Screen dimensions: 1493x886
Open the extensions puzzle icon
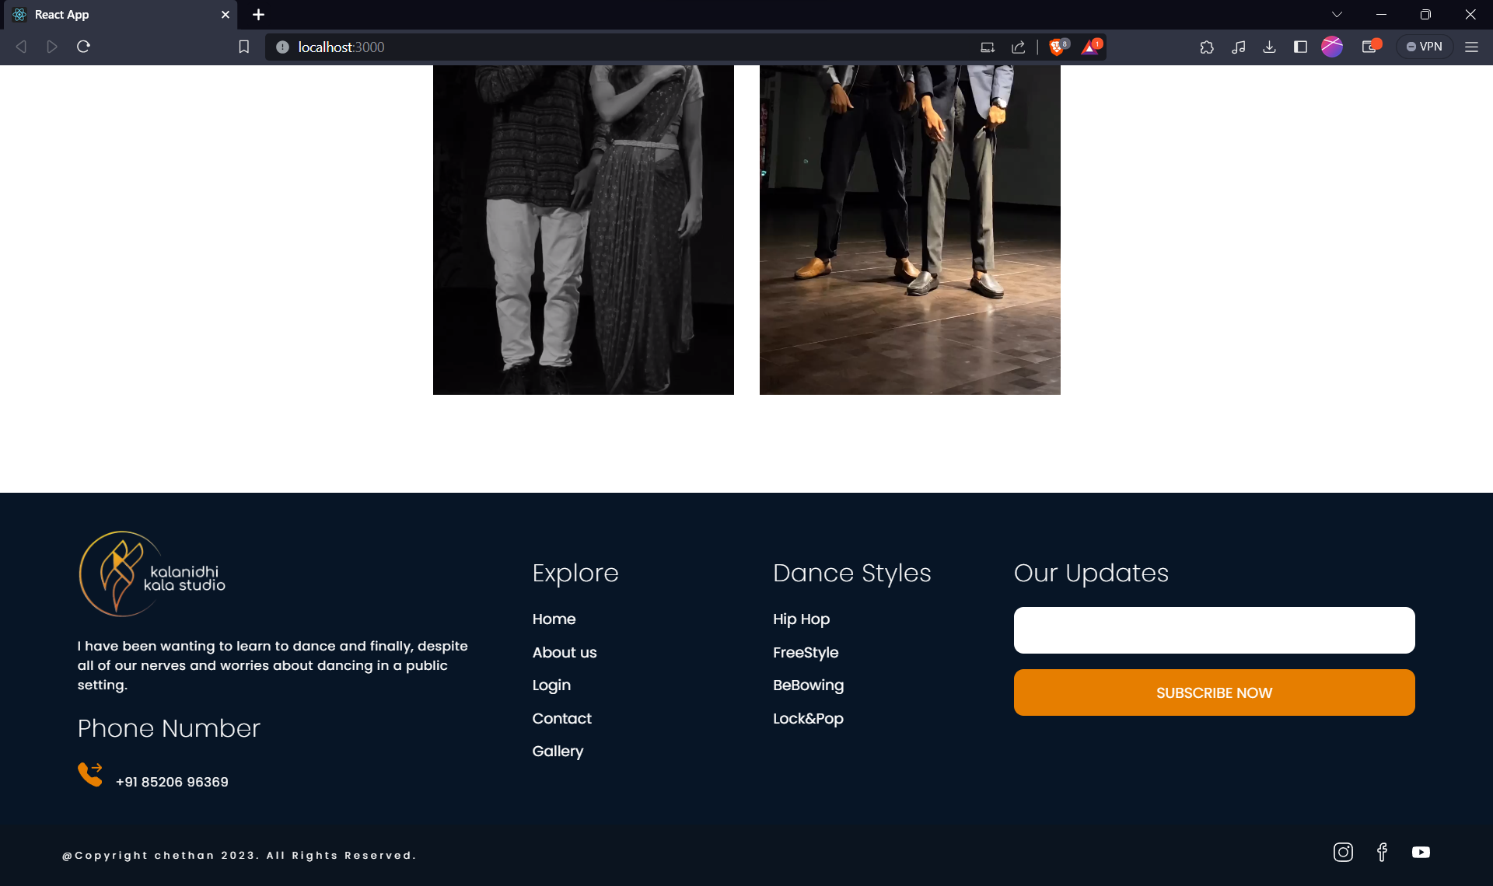[1207, 47]
